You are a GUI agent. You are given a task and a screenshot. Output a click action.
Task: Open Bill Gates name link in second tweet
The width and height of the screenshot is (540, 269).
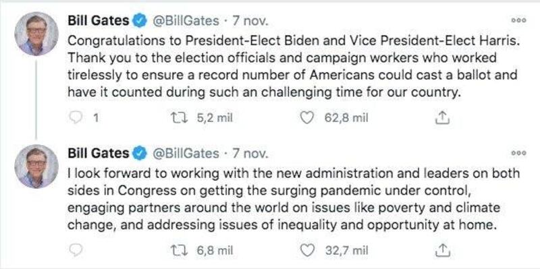coord(99,153)
